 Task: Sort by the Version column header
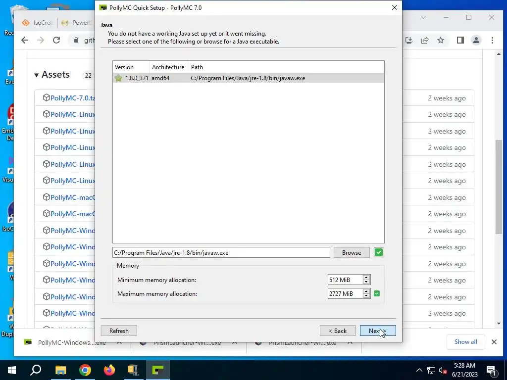[131, 67]
